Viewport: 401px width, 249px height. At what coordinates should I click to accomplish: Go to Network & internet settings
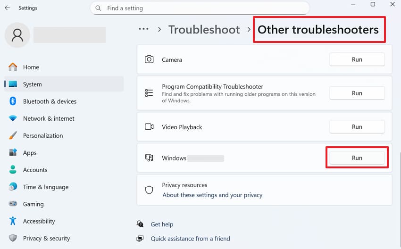point(64,118)
